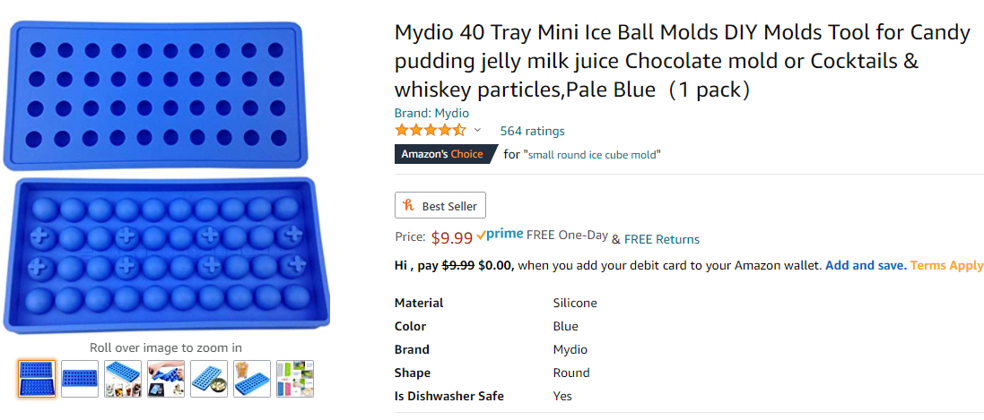Click the Best Seller button

[x=440, y=206]
